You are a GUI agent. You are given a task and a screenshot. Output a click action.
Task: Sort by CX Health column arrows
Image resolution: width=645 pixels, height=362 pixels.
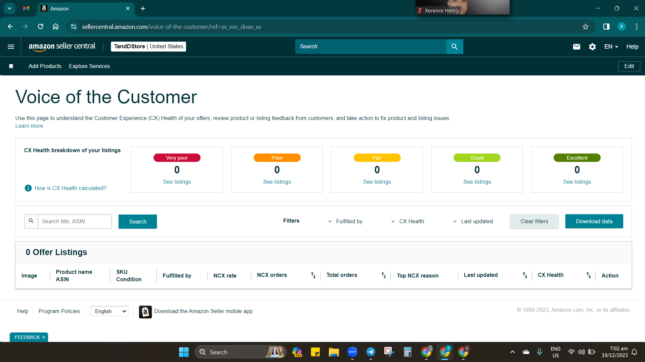[589, 275]
